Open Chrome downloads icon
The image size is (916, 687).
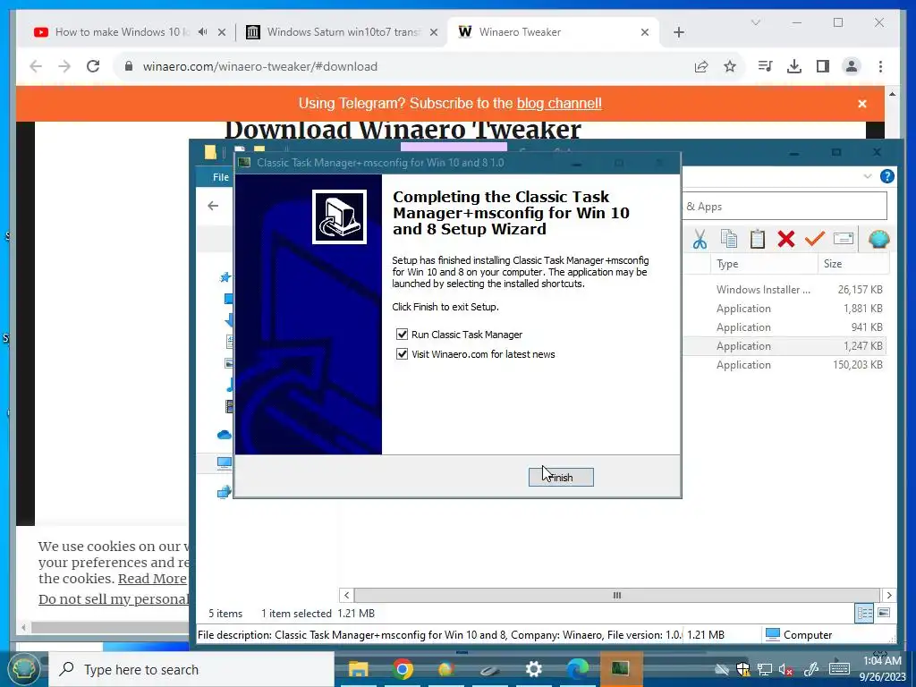coord(794,66)
